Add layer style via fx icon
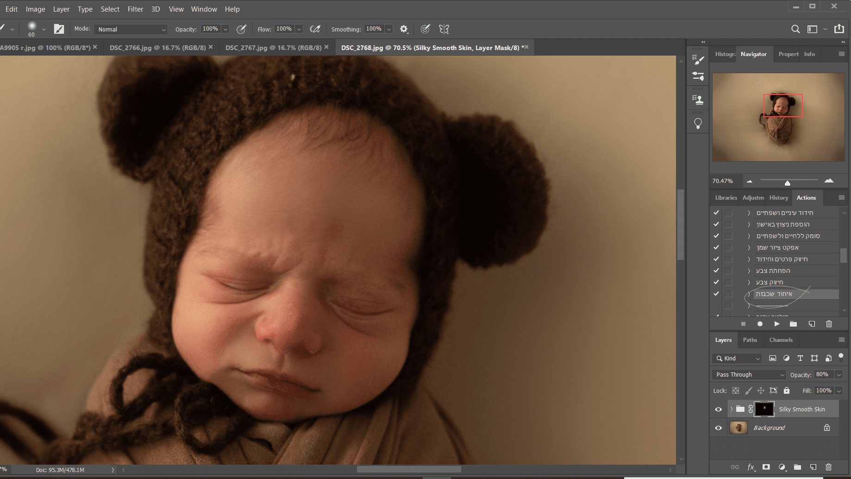Image resolution: width=851 pixels, height=479 pixels. (x=751, y=467)
